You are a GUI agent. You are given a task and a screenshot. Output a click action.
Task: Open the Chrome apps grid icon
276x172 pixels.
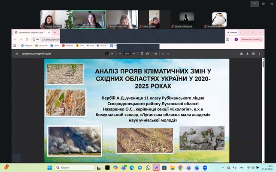pos(15,45)
